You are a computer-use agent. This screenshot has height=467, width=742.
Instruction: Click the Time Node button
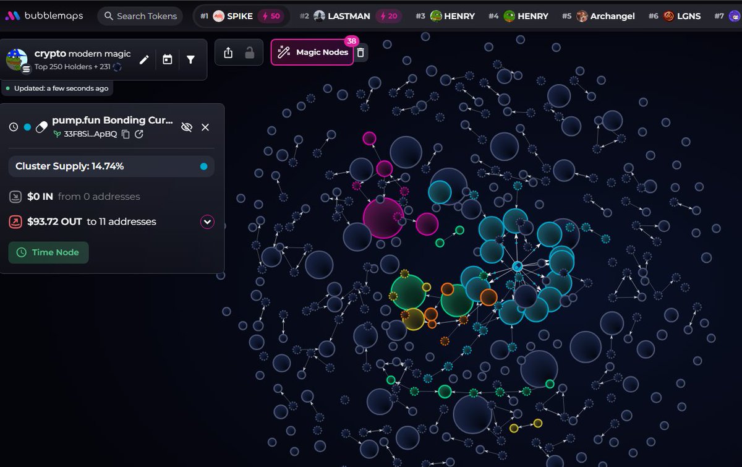pos(48,252)
